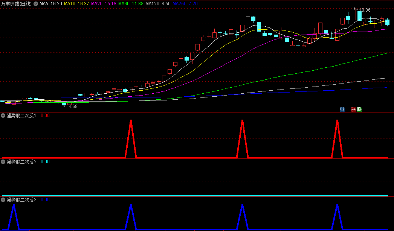Click the red 涨 marker icon
The height and width of the screenshot is (231, 394).
[x=353, y=109]
